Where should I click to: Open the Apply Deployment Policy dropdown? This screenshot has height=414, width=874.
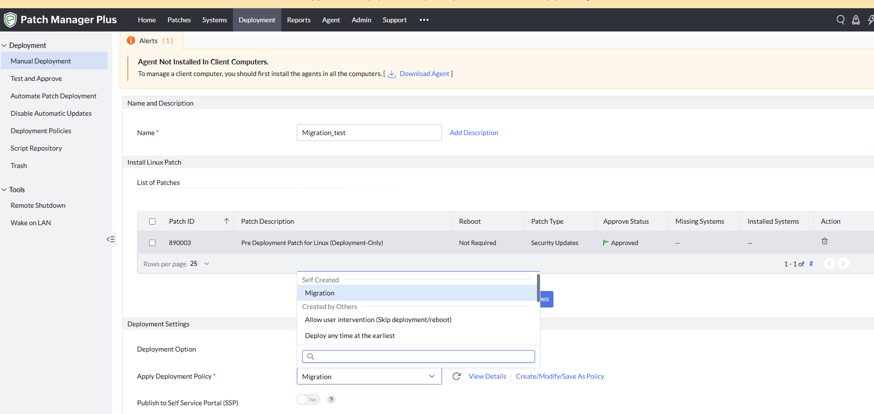point(369,376)
